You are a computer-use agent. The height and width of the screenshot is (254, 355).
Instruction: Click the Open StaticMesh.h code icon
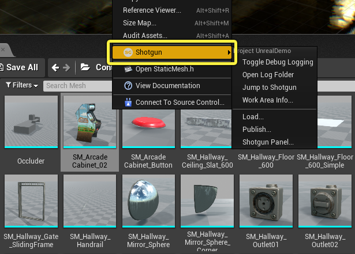click(128, 69)
